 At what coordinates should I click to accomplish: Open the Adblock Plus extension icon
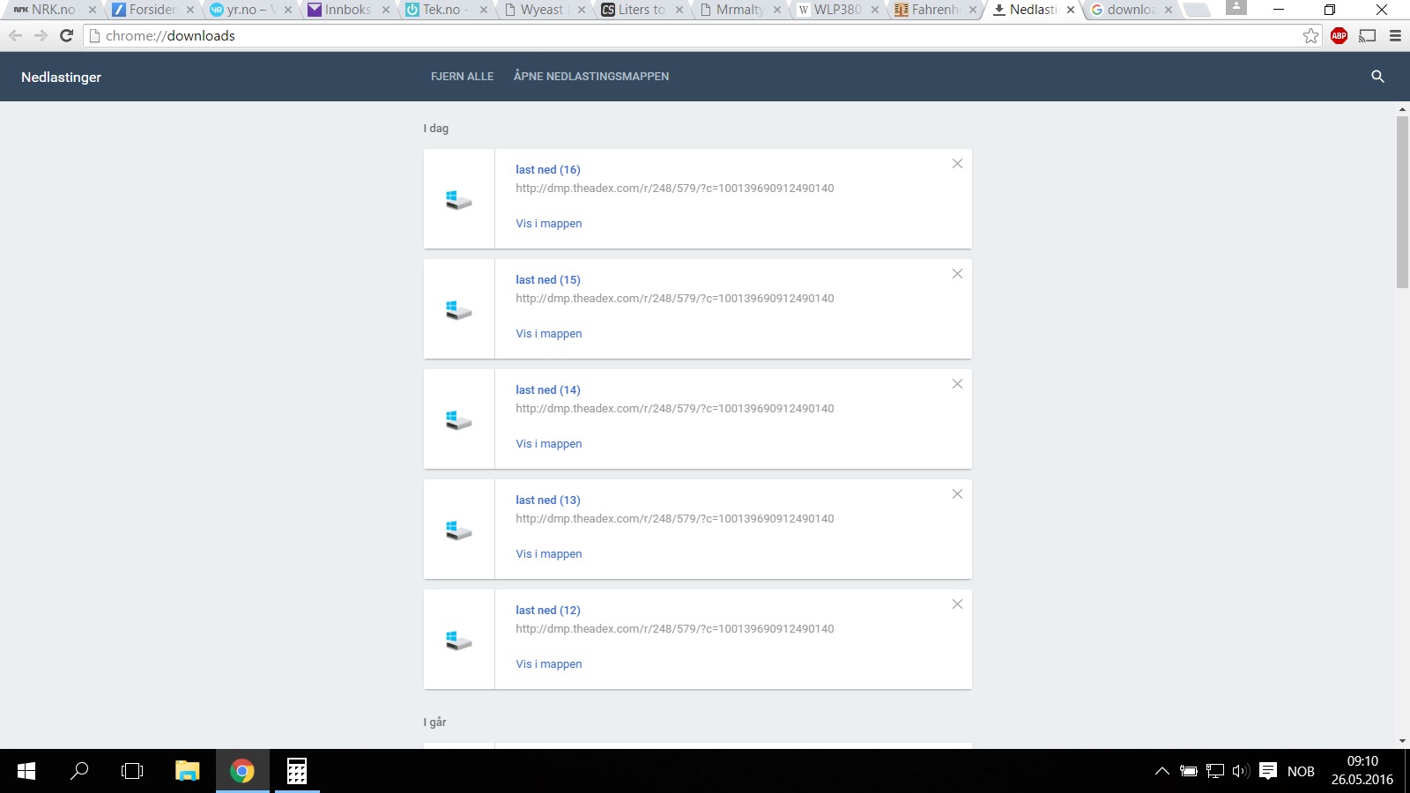[x=1339, y=35]
